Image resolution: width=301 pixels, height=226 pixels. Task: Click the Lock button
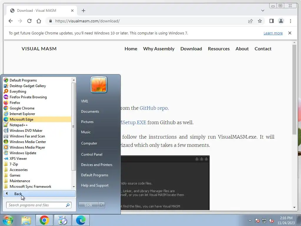[88, 205]
